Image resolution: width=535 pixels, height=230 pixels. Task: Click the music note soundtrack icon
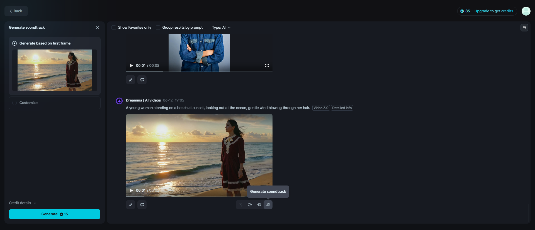coord(268,205)
